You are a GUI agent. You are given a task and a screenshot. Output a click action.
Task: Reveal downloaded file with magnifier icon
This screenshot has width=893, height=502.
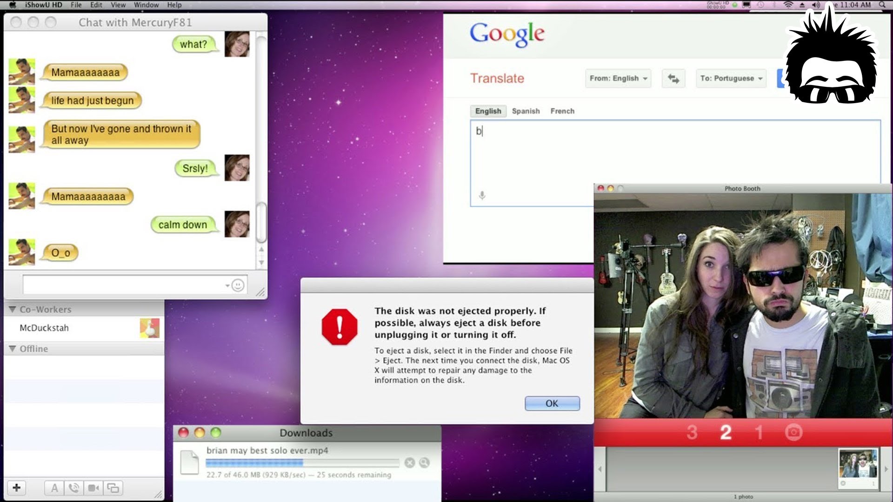pos(424,462)
